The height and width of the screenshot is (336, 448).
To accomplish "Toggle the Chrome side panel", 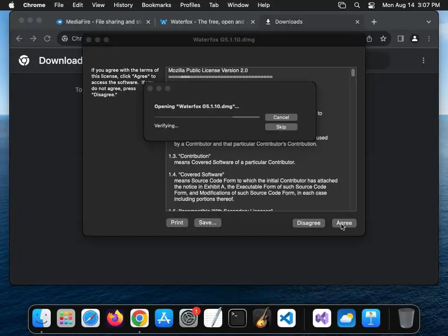I will pyautogui.click(x=401, y=38).
